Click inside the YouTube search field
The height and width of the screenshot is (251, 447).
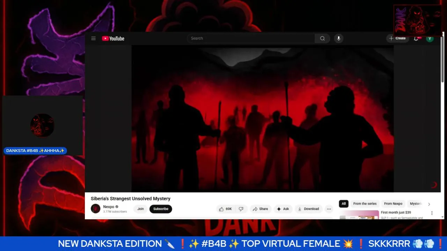click(251, 38)
